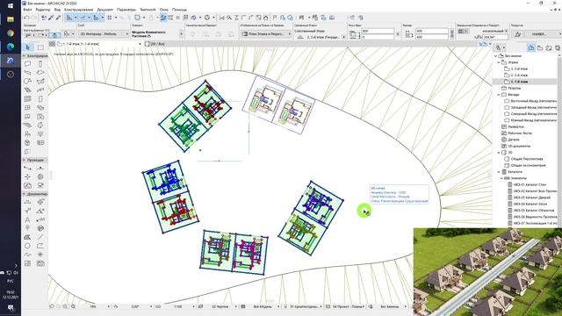The image size is (562, 316).
Task: Open the notifications icon in taskbar corner
Action: pos(11,307)
